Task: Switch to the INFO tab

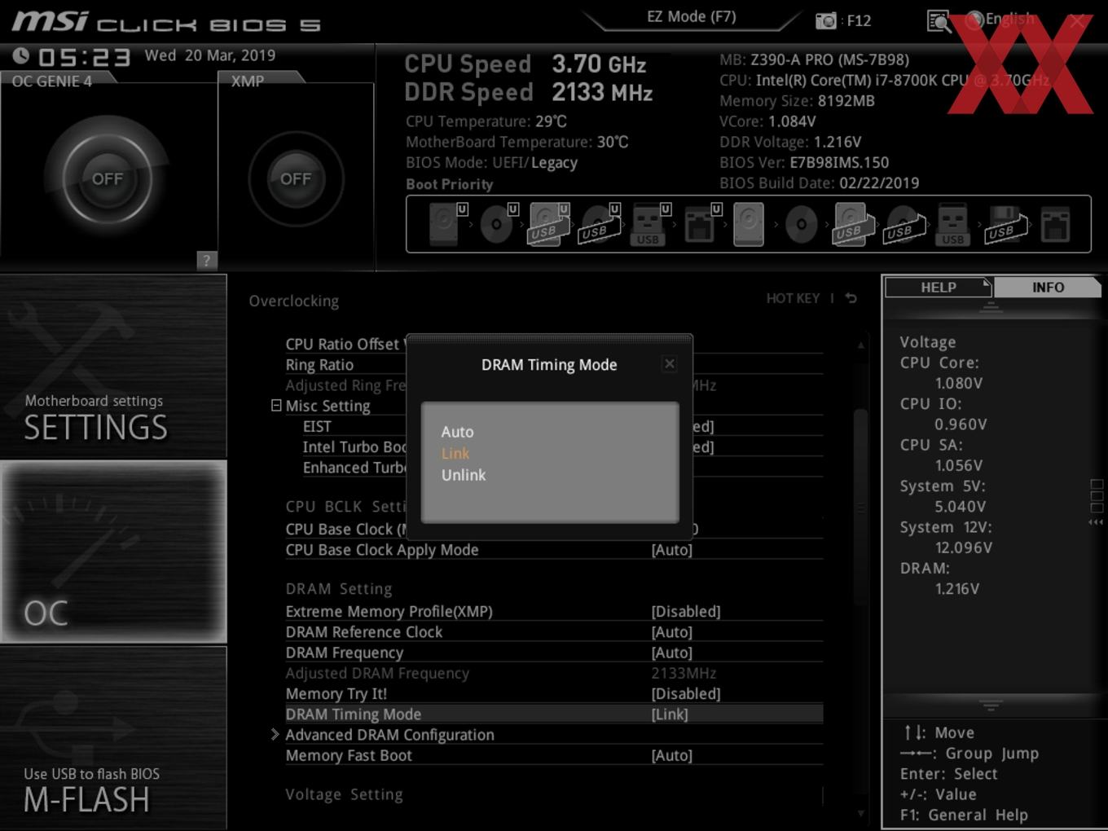Action: pyautogui.click(x=1048, y=288)
